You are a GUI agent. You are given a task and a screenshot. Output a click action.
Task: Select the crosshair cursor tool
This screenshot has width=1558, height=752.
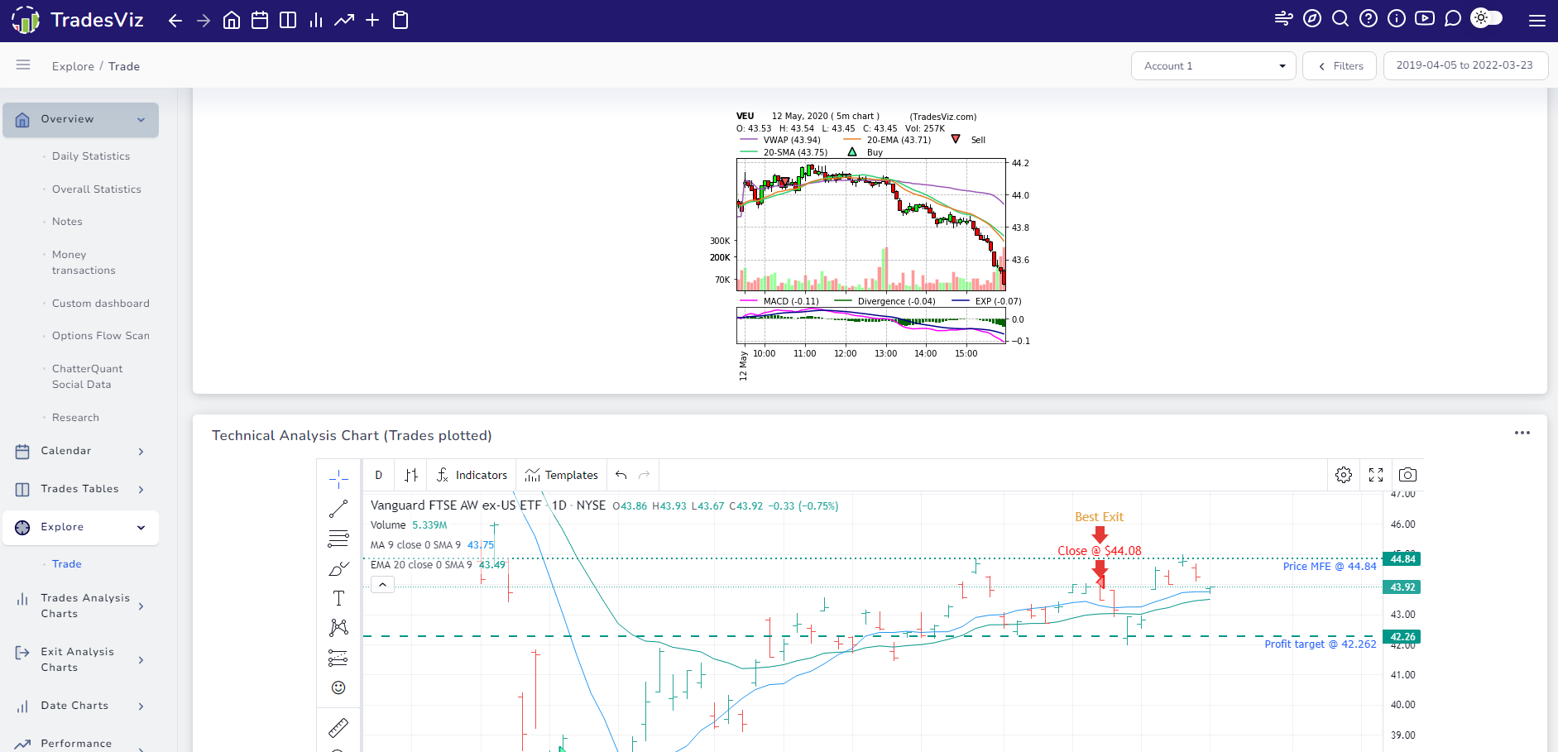click(338, 479)
